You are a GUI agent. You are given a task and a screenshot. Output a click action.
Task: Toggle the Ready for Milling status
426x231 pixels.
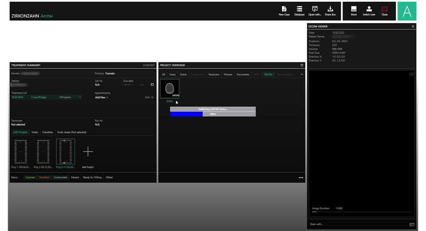click(x=93, y=177)
